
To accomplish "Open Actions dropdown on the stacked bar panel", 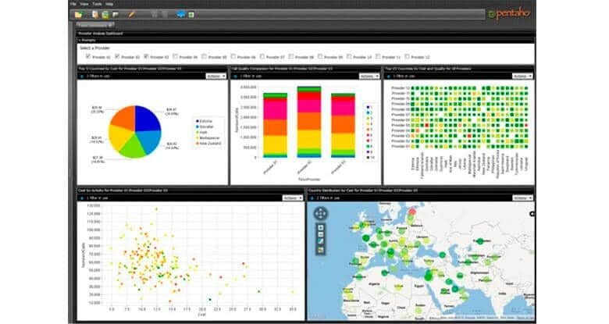I will point(369,77).
